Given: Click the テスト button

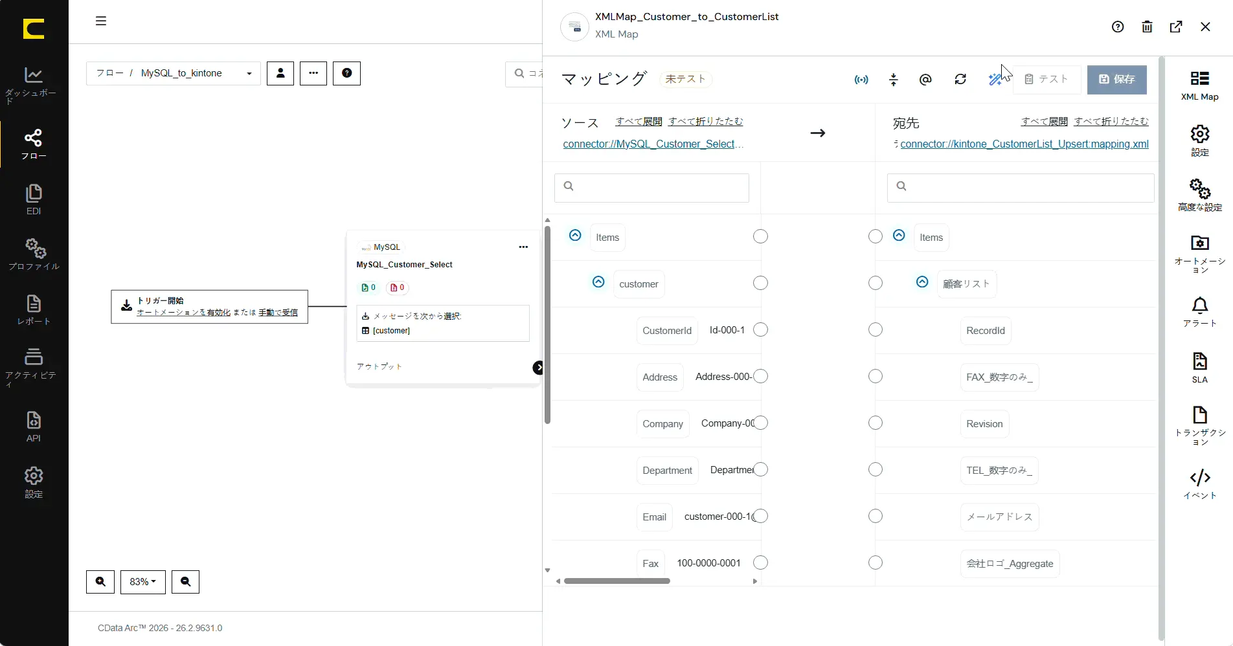Looking at the screenshot, I should pos(1046,80).
